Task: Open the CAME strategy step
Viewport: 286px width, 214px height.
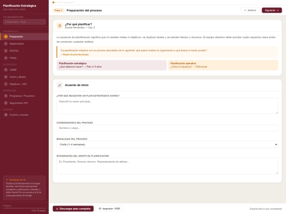Action: 24,70
